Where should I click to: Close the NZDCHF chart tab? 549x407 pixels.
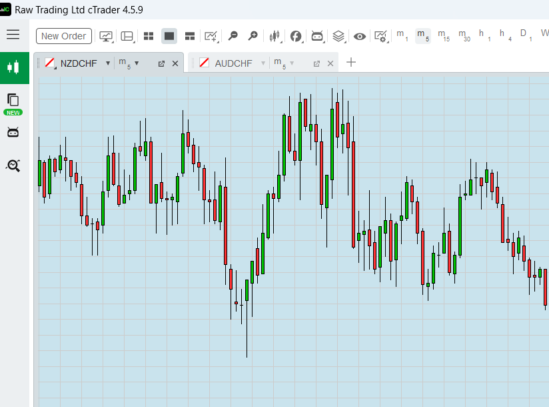pos(175,64)
